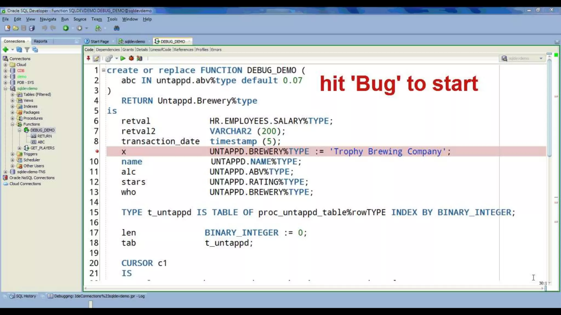561x315 pixels.
Task: Expand the Cloud folder in Connections tree
Action: pos(5,65)
